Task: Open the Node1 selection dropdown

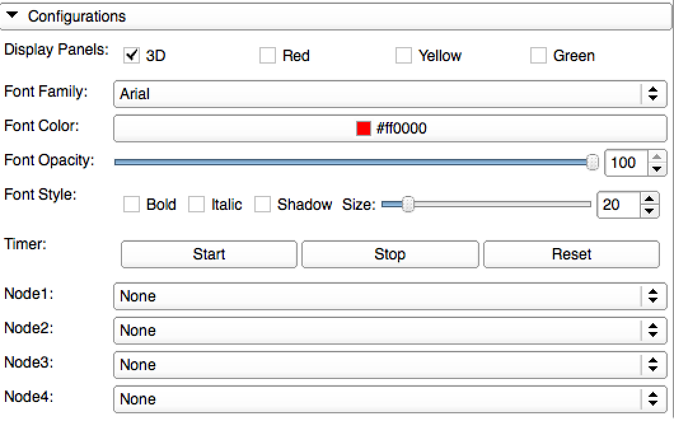Action: tap(389, 296)
